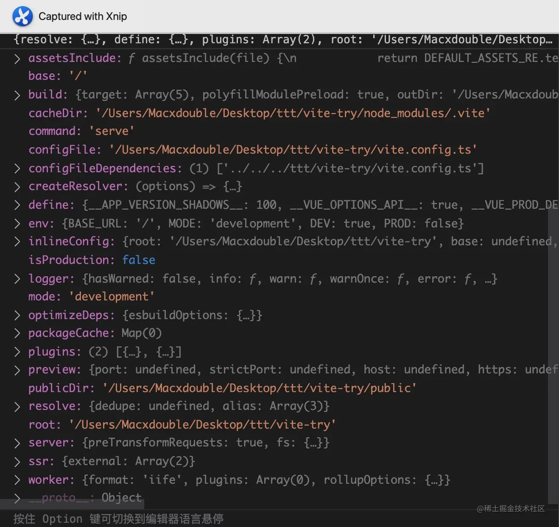Select the publicDir path row

point(222,388)
